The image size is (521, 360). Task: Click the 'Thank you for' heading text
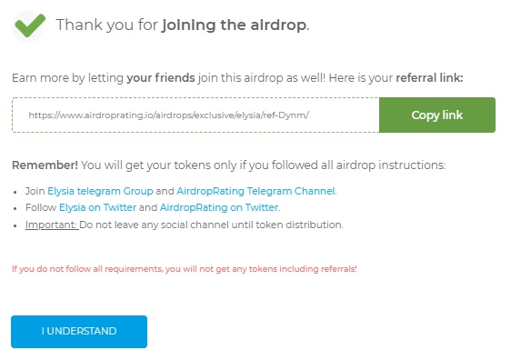click(x=107, y=25)
